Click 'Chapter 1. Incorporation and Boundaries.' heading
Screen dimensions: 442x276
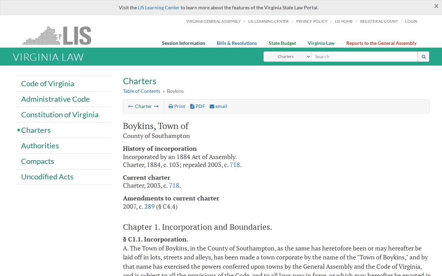[198, 227]
